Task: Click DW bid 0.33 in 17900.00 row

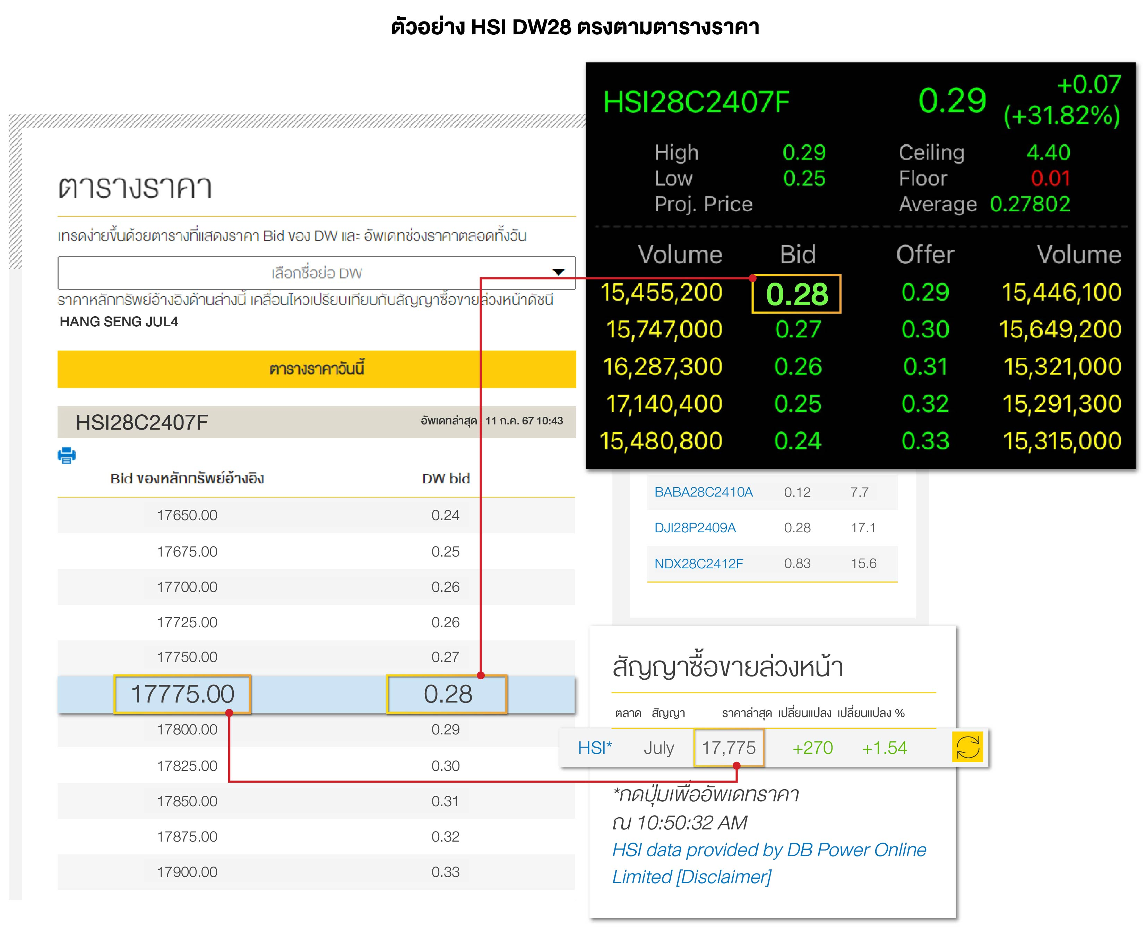Action: coord(445,872)
